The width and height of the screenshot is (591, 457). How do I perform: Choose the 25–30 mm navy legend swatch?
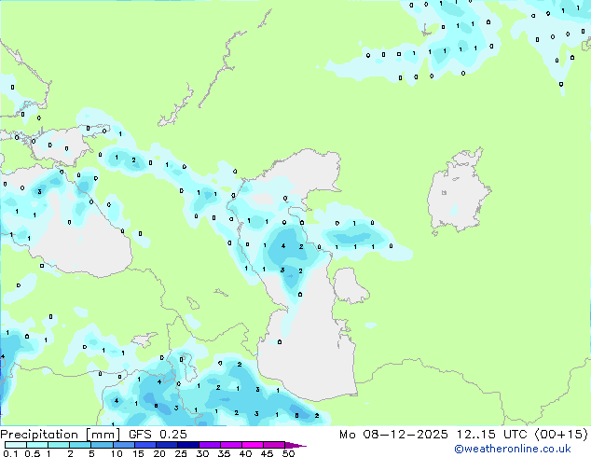click(188, 445)
